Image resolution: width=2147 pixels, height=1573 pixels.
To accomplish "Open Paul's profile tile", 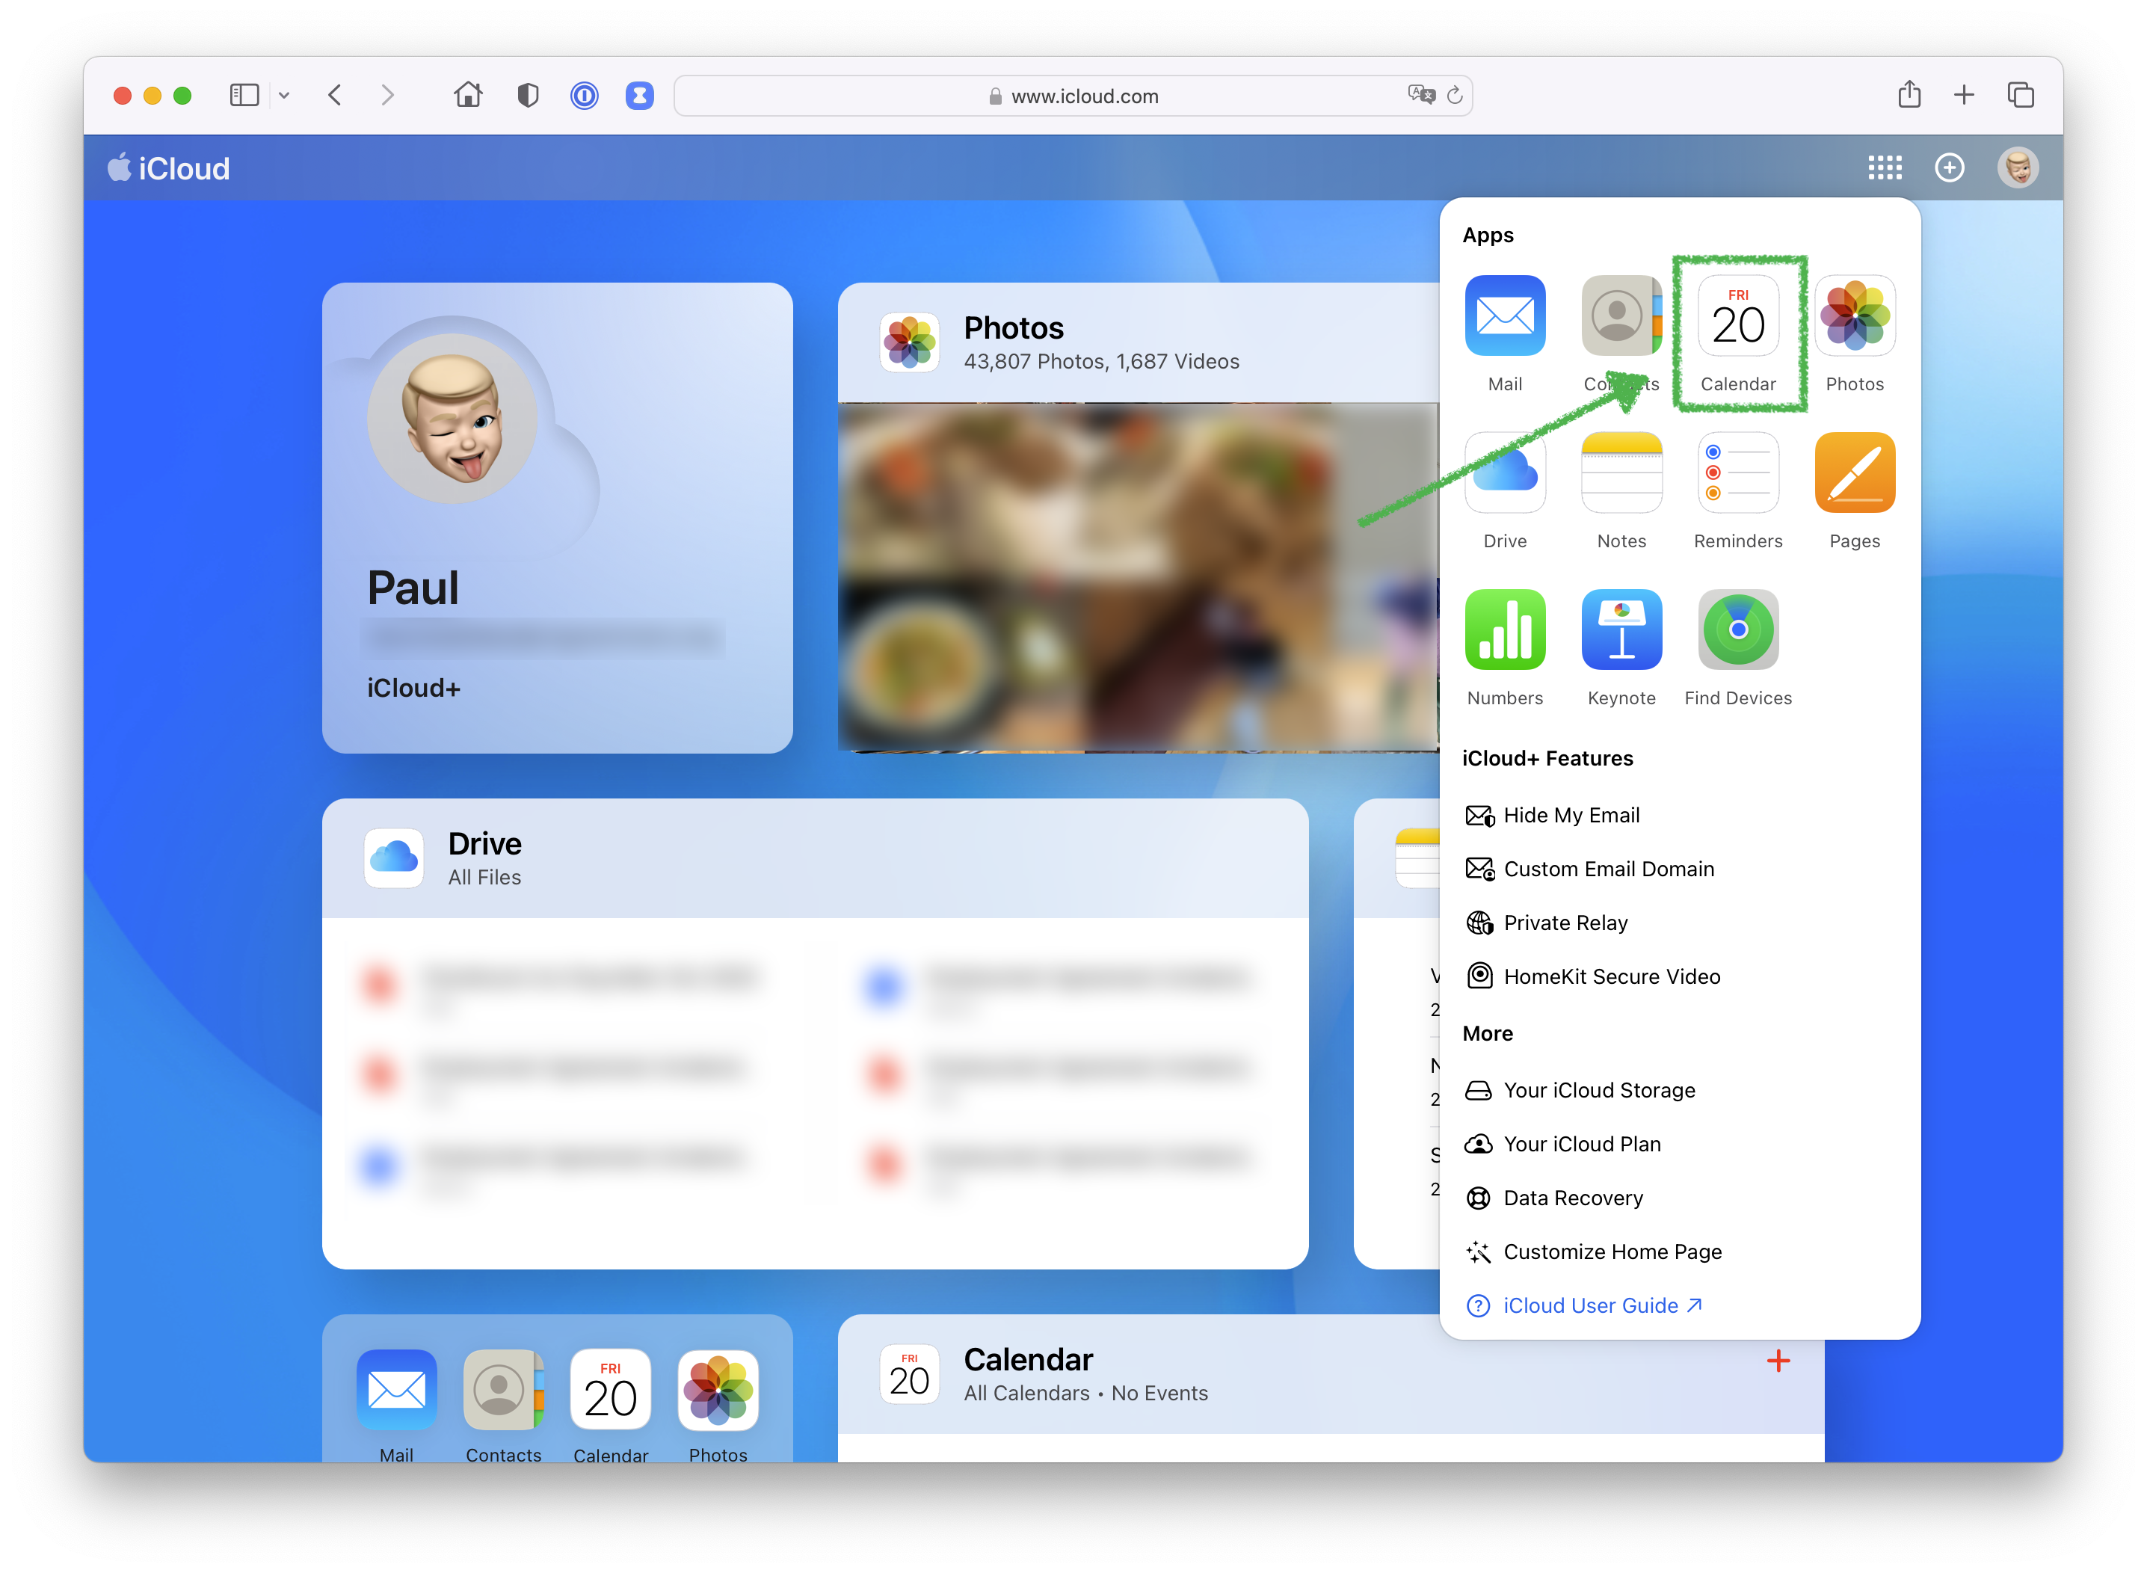I will tap(557, 518).
